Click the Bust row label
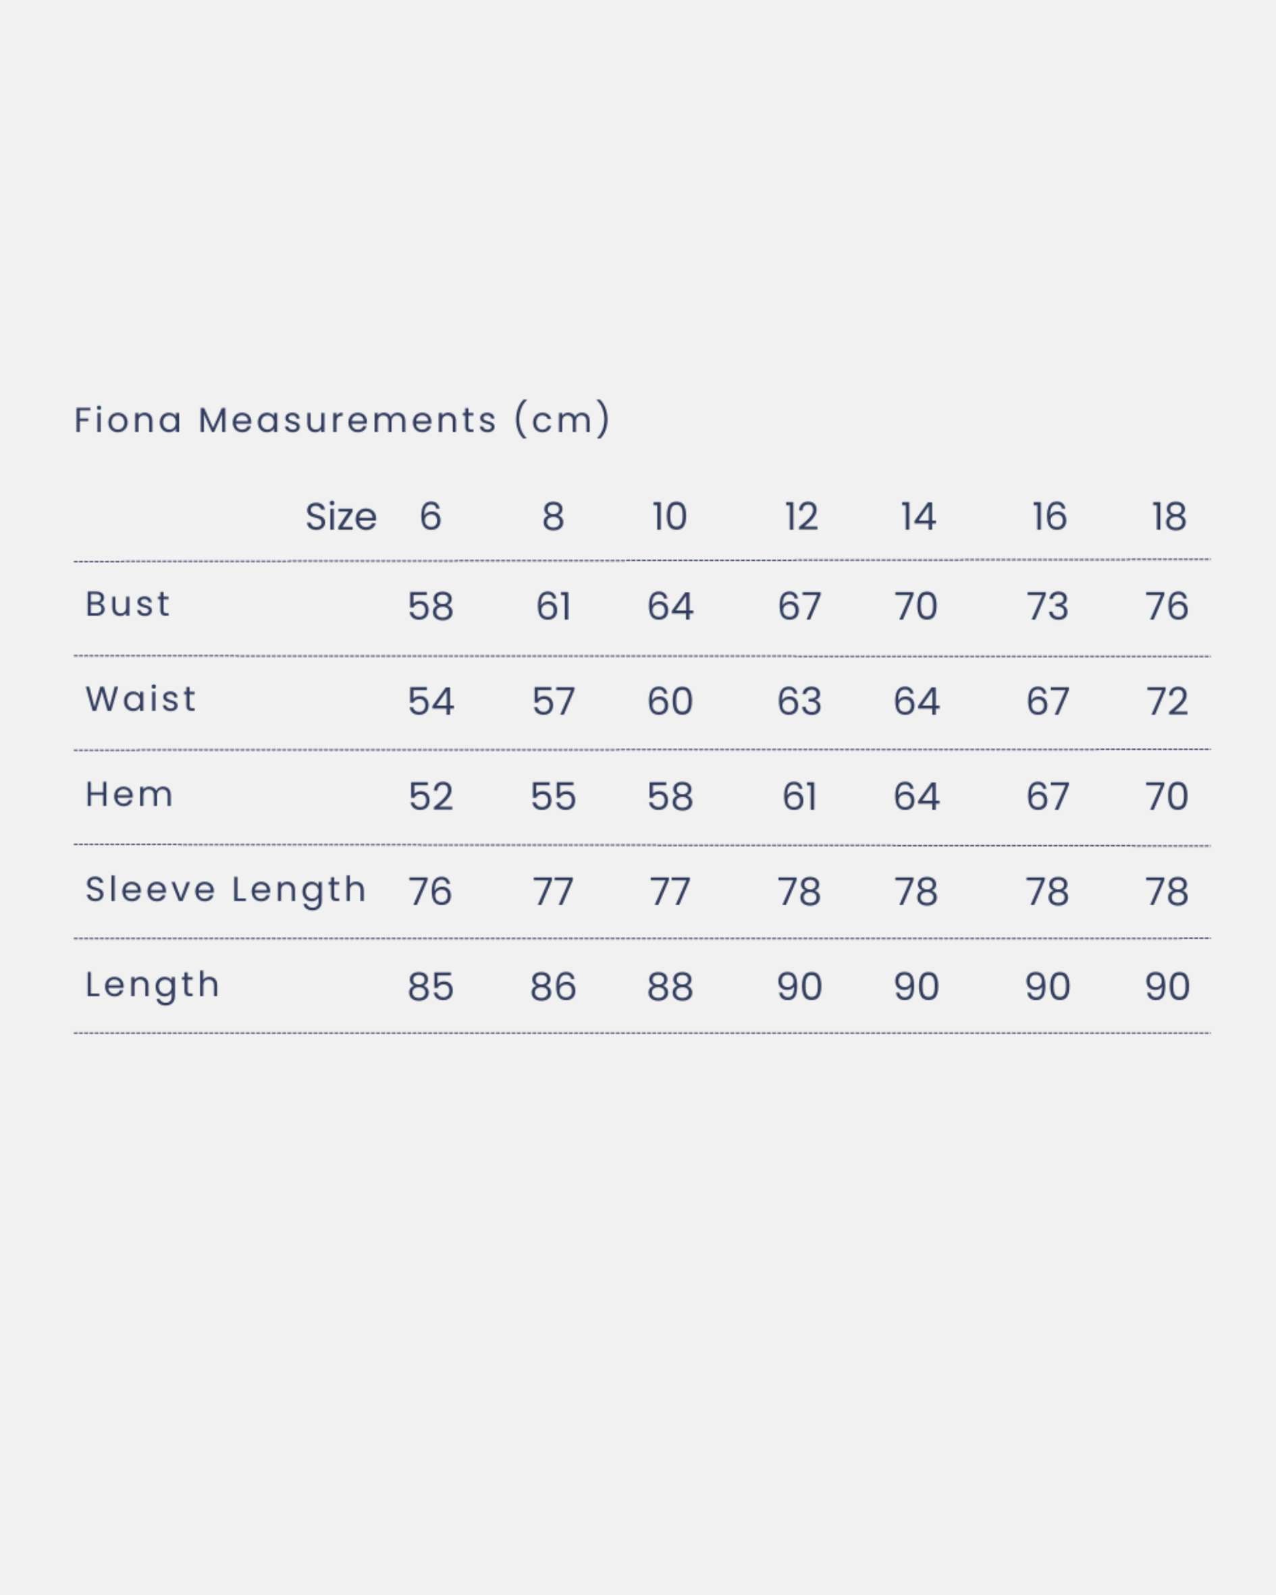This screenshot has width=1276, height=1595. pyautogui.click(x=128, y=604)
